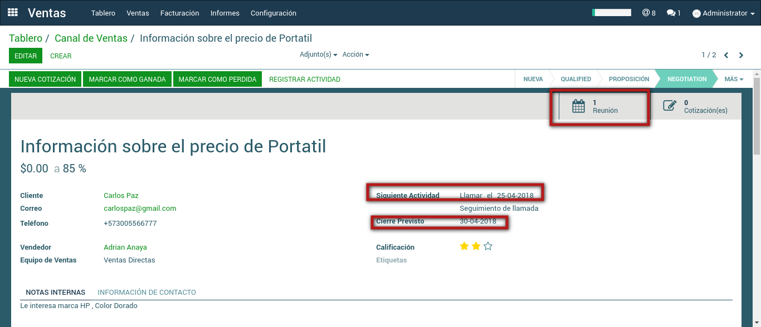Expand the Acción dropdown

pyautogui.click(x=355, y=54)
